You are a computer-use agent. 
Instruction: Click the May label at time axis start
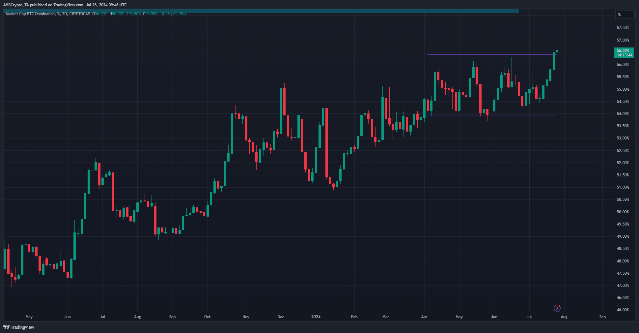click(x=29, y=317)
